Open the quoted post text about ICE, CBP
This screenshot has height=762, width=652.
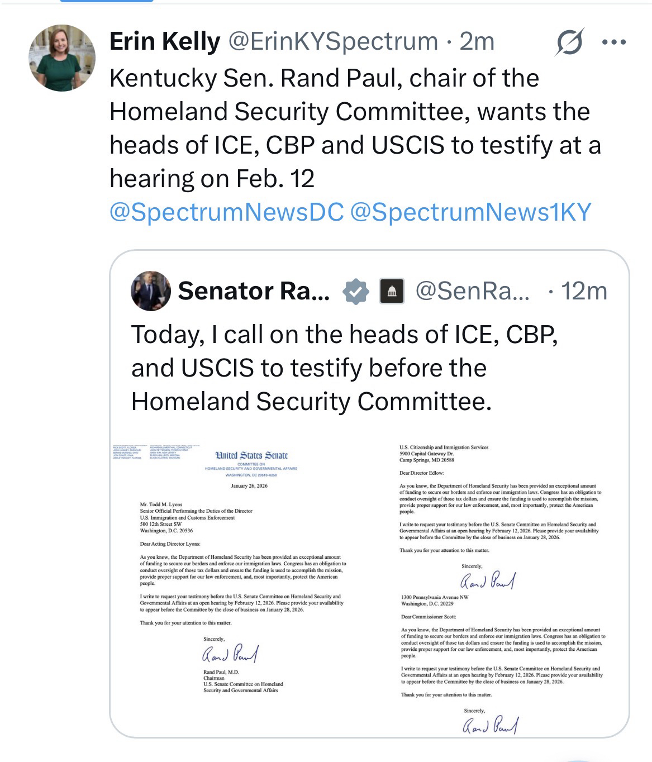pos(344,368)
